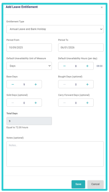Click the Base Days value field
The image size is (109, 192).
(24, 84)
